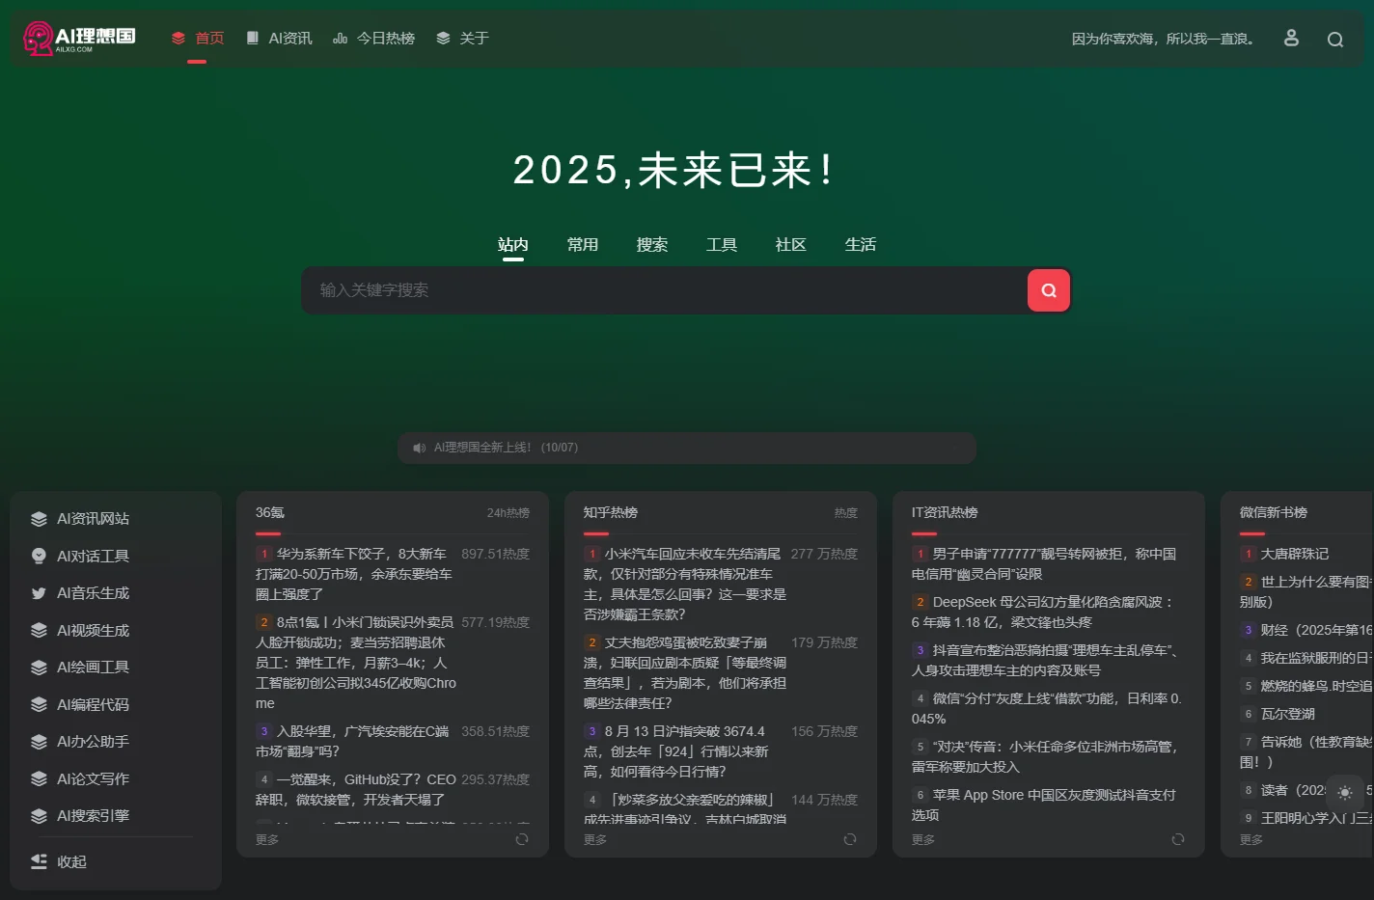Open 关于 in the top navigation
Screen dimensions: 1374x900
tap(462, 39)
